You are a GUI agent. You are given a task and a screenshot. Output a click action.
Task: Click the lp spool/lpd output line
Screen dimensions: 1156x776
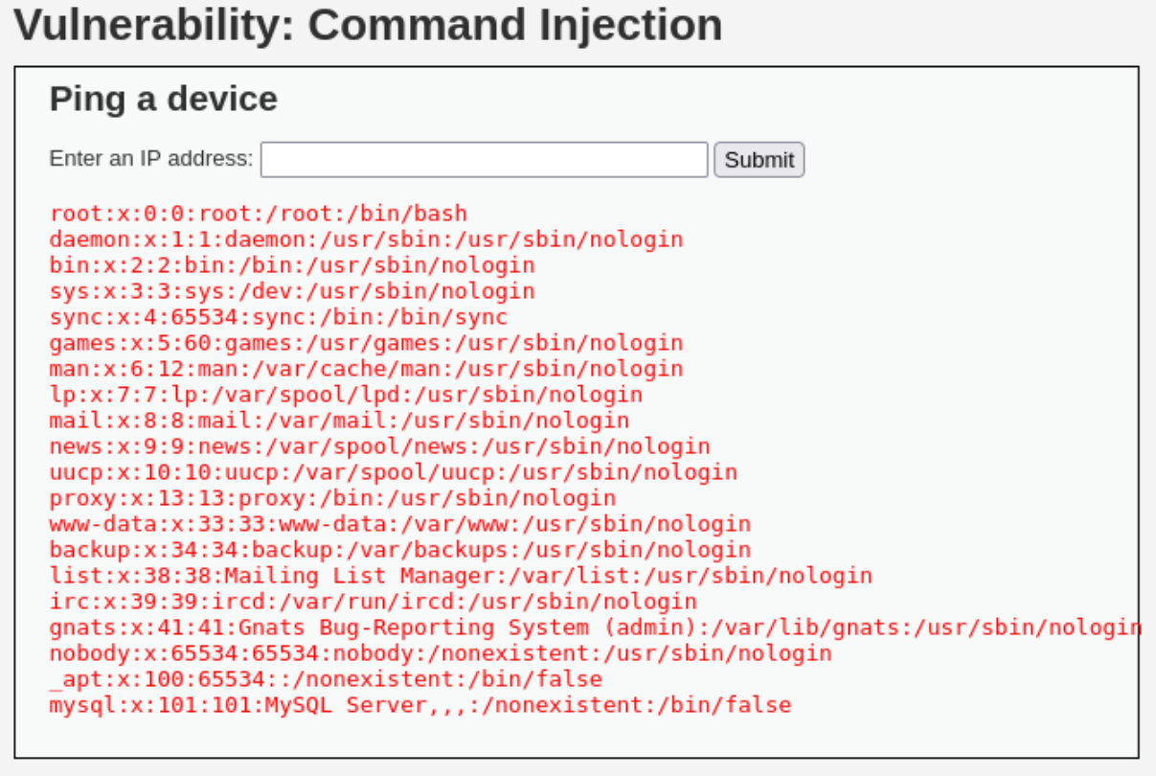(347, 395)
